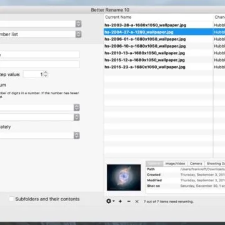
Task: Select file hs-2004-27-a-1280_wallpaper.jpg
Action: pyautogui.click(x=158, y=32)
